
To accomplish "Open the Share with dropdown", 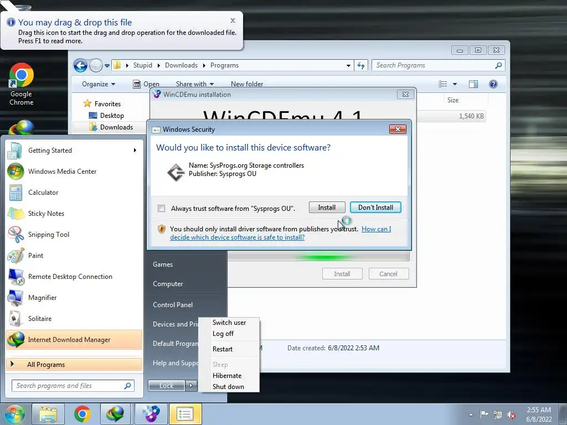I will [x=194, y=84].
